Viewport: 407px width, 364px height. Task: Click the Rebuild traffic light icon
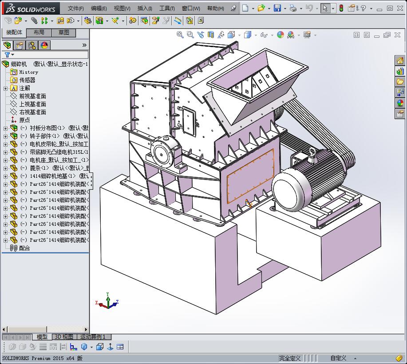coord(341,8)
